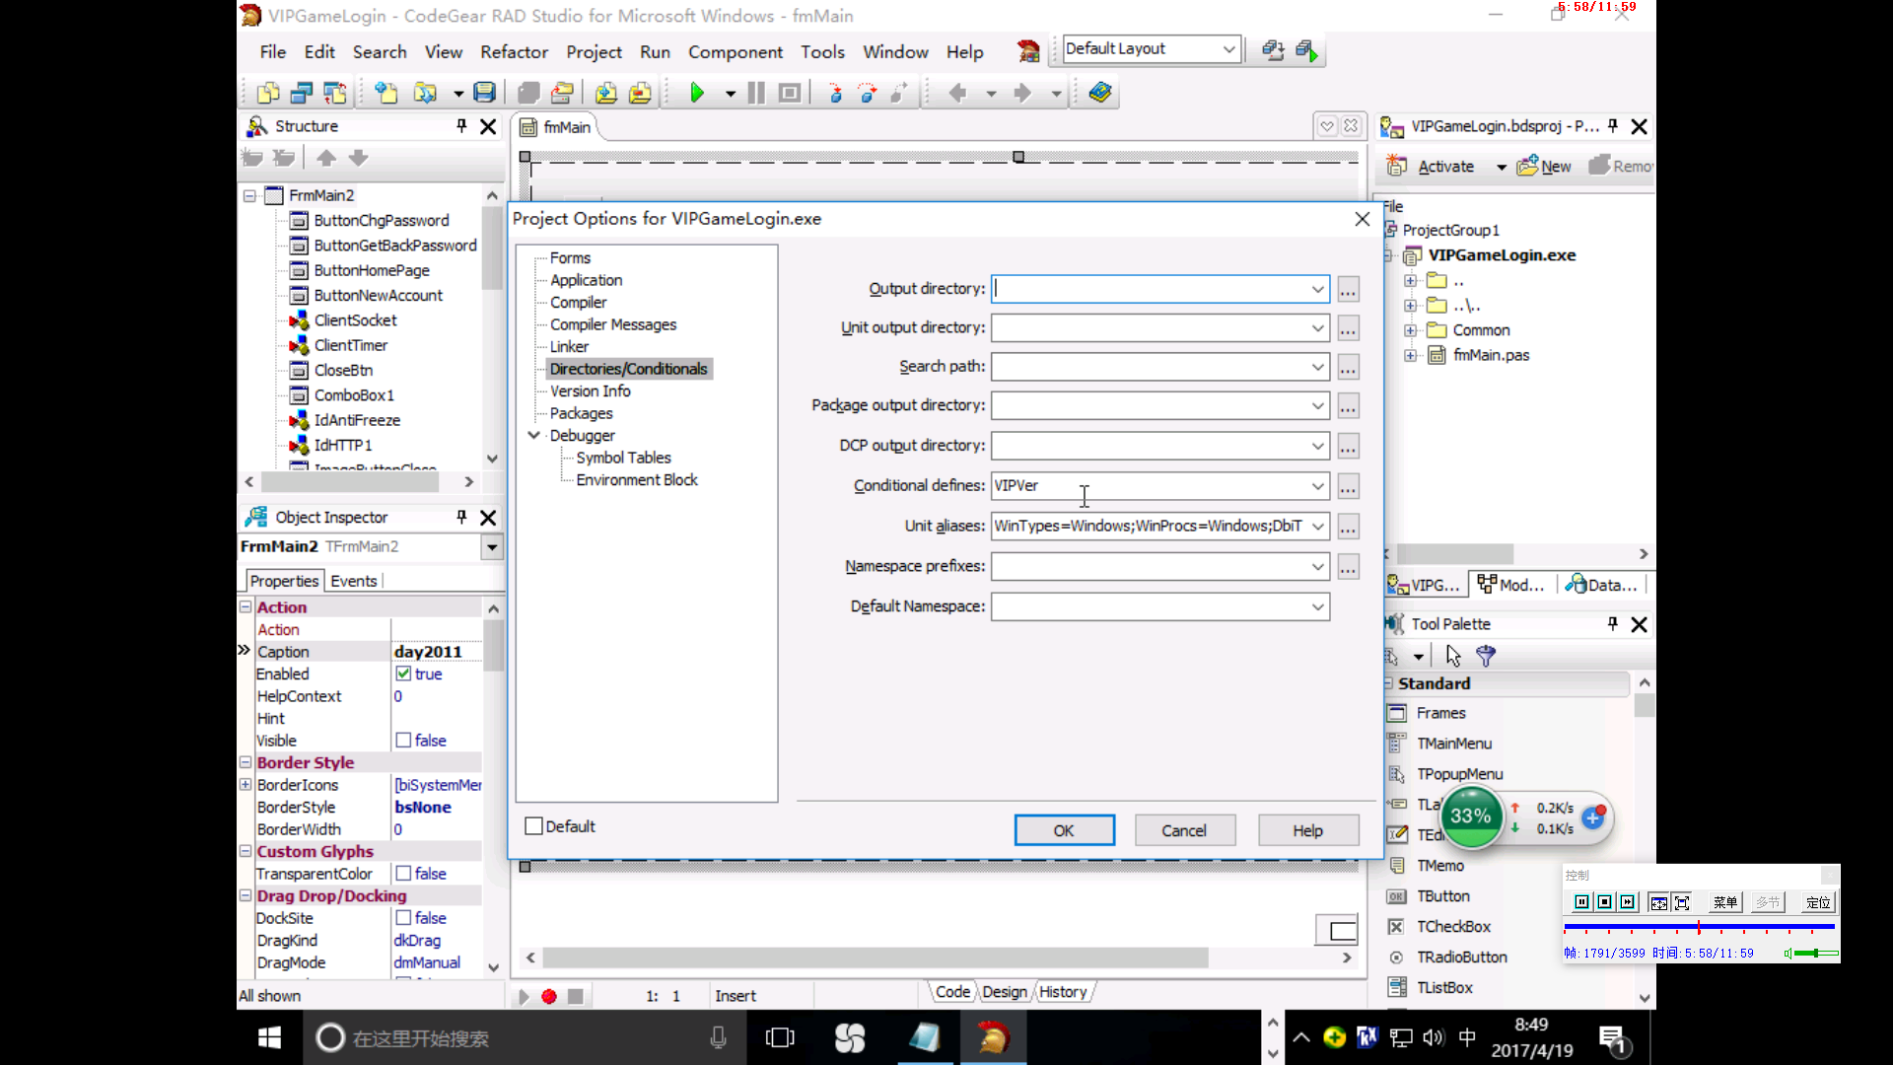Open the Conditional defines dropdown

[x=1317, y=486]
